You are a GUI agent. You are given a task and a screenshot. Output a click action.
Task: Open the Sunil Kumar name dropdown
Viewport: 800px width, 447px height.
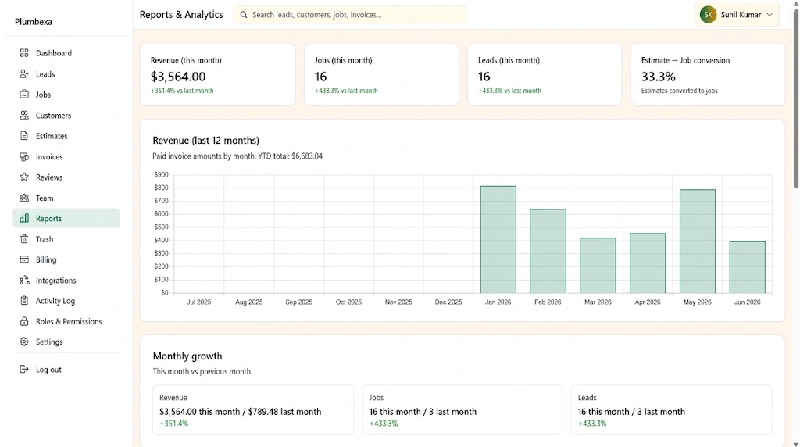[741, 15]
